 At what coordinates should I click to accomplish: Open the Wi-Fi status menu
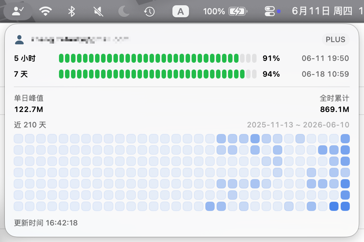click(45, 11)
